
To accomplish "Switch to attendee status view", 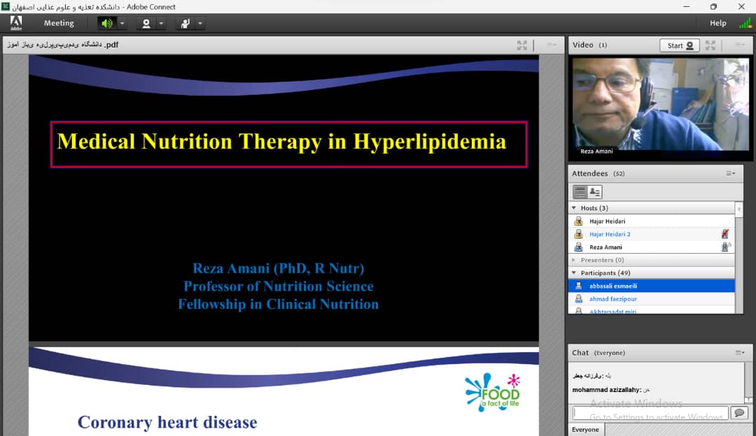I will coord(595,192).
